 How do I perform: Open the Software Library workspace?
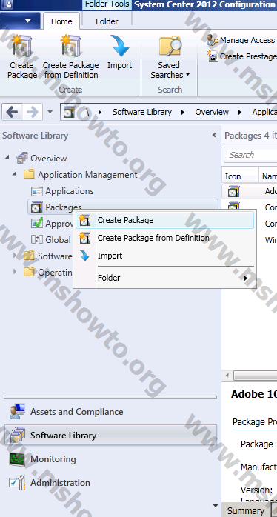coord(110,436)
